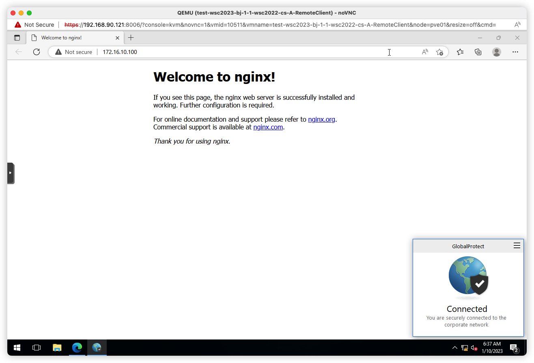
Task: Click the Edge profile avatar icon
Action: pyautogui.click(x=496, y=52)
